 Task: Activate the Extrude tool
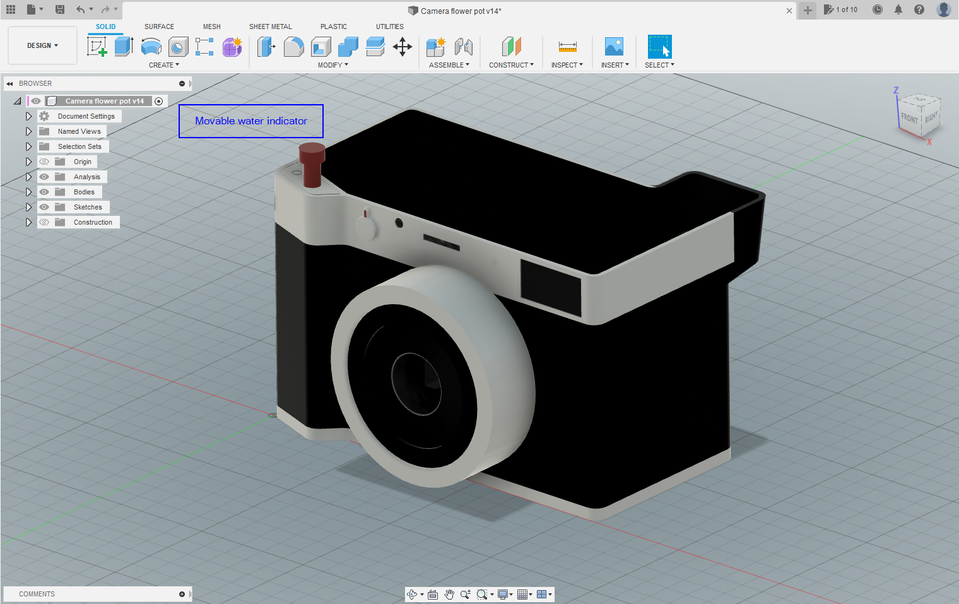click(x=123, y=47)
